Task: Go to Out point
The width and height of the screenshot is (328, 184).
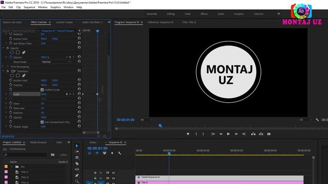Action: (x=244, y=134)
